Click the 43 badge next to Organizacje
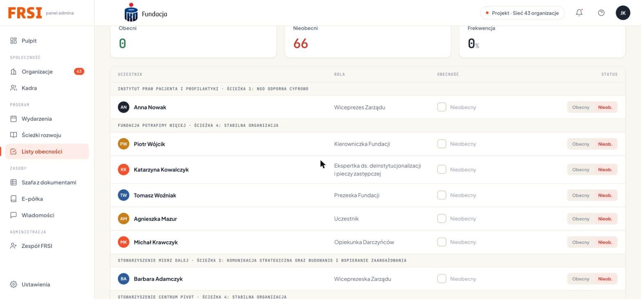The height and width of the screenshot is (299, 641). click(x=79, y=71)
